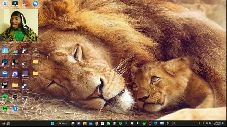The height and width of the screenshot is (127, 227).
Task: Open Microsoft Edge from the taskbar
Action: pyautogui.click(x=156, y=123)
